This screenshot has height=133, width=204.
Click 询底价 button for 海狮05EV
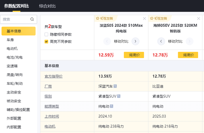coord(188,55)
